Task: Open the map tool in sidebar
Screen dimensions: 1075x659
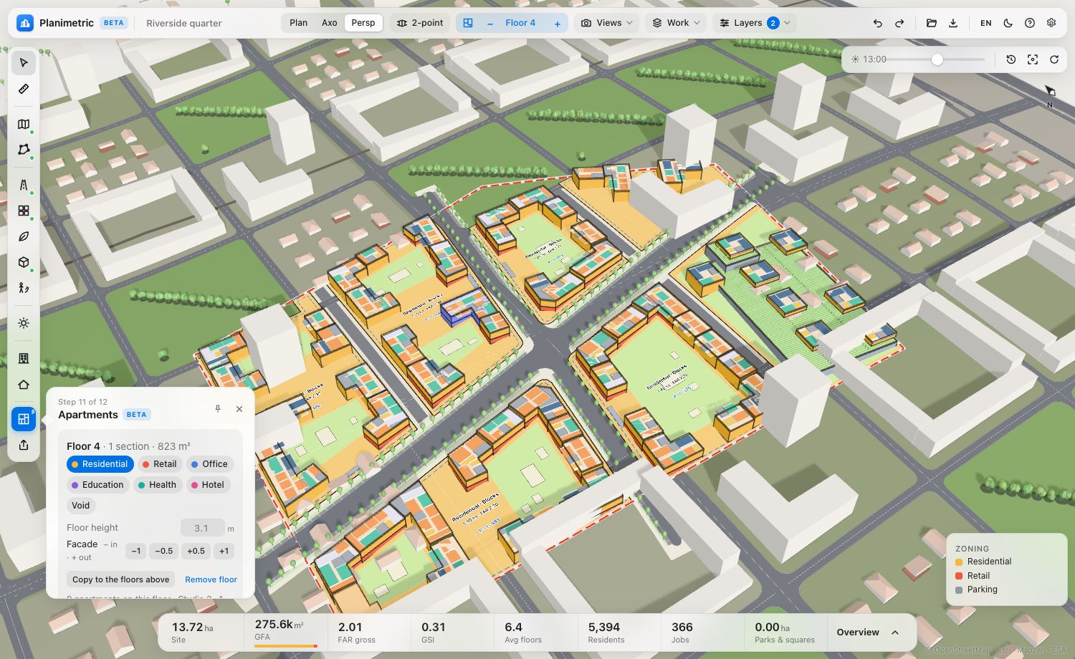Action: 24,124
